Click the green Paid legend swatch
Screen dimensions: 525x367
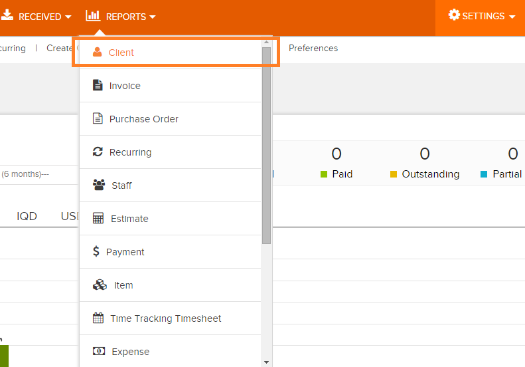pyautogui.click(x=324, y=174)
